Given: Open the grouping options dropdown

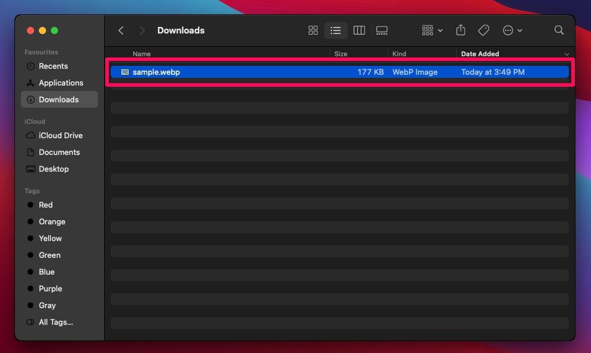Looking at the screenshot, I should [x=431, y=30].
